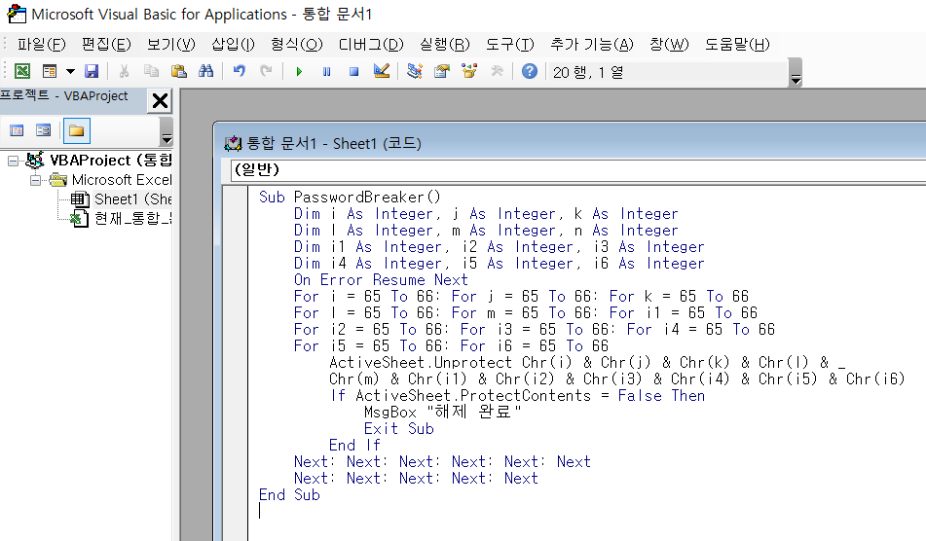Select Microsoft Excel objects folder
The image size is (926, 541).
coord(122,180)
